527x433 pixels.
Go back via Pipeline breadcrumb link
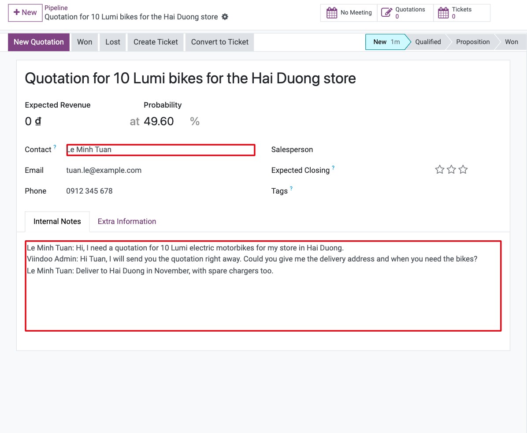[x=56, y=8]
